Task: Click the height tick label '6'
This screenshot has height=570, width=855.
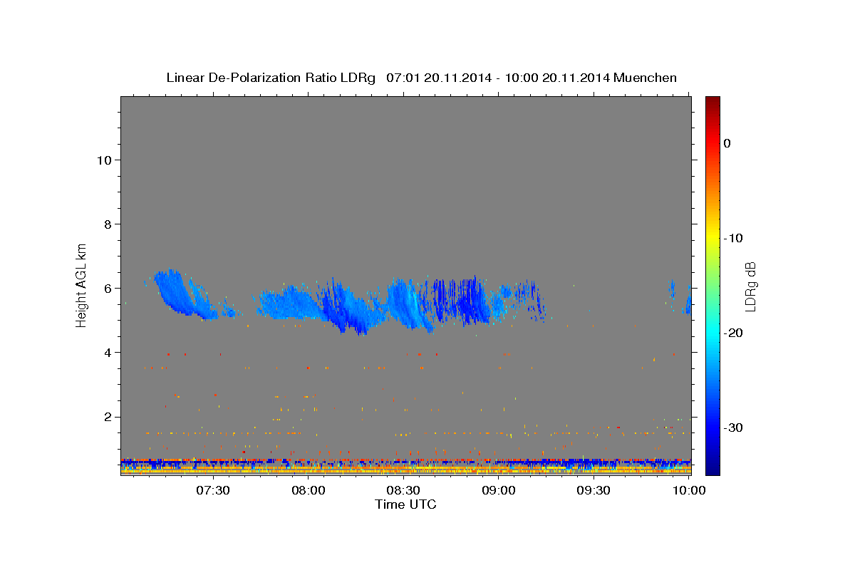Action: [x=106, y=288]
